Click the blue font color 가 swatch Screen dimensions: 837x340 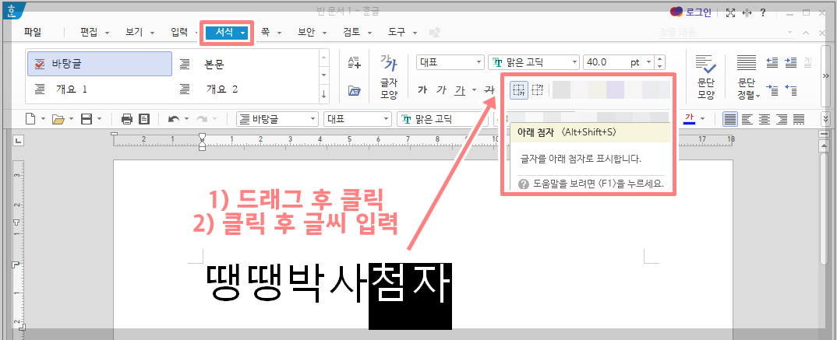pyautogui.click(x=690, y=119)
